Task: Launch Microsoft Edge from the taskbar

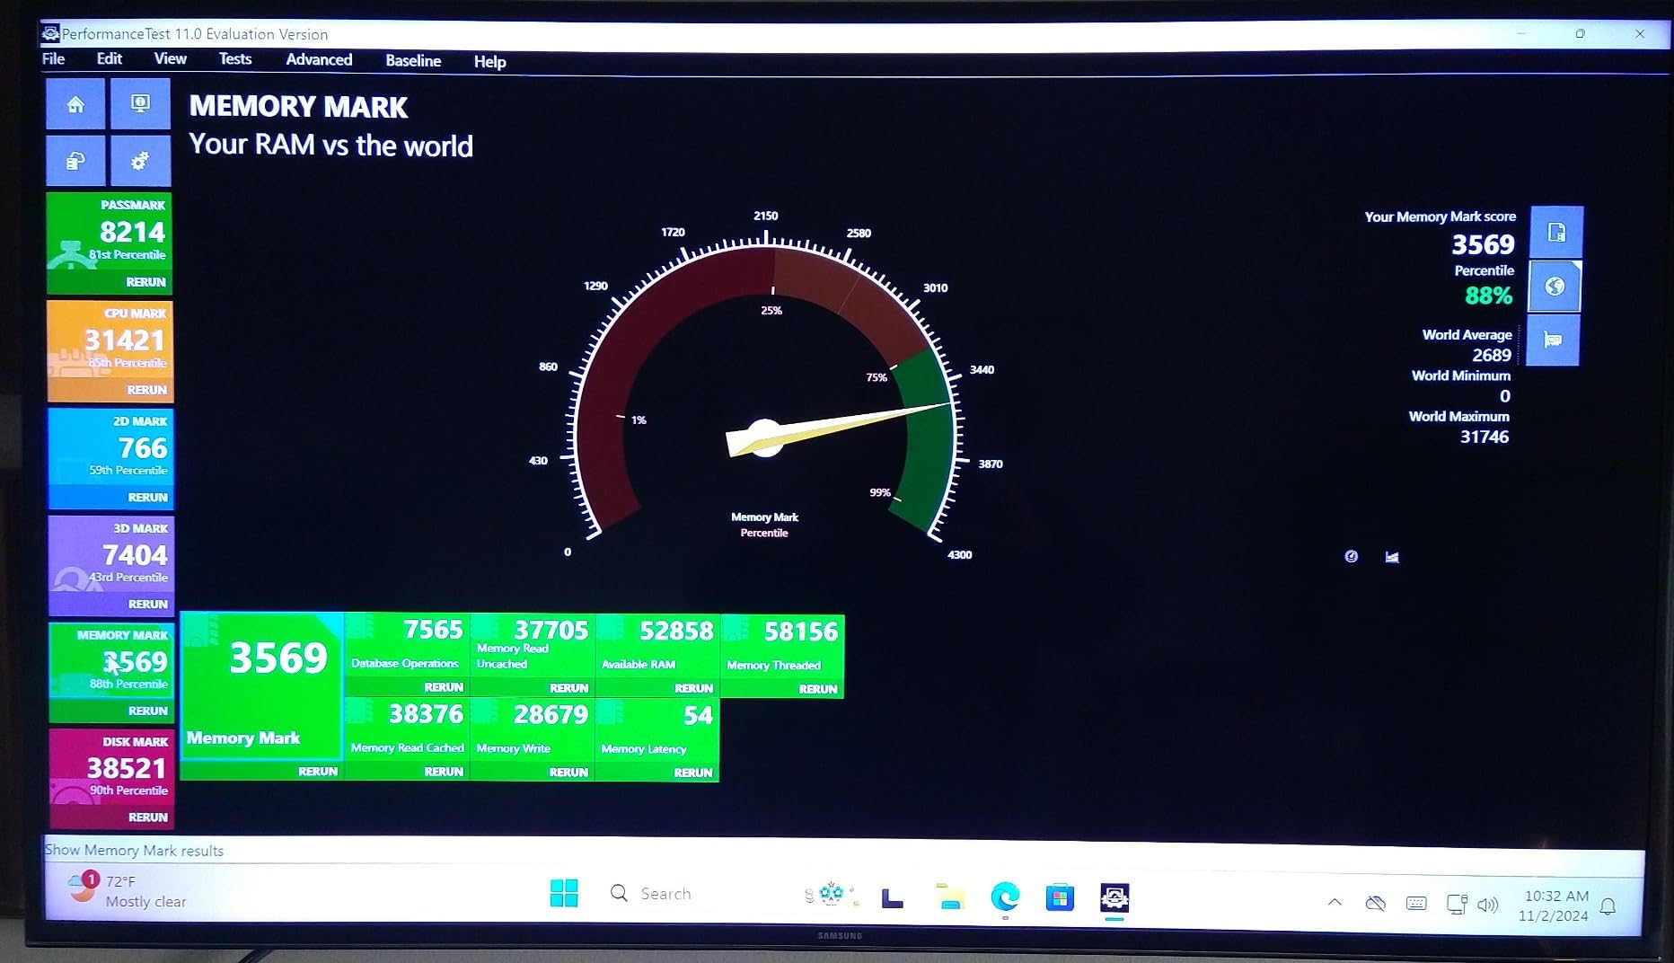Action: pyautogui.click(x=1005, y=897)
